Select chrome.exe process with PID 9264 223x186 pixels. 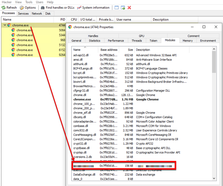pyautogui.click(x=24, y=55)
